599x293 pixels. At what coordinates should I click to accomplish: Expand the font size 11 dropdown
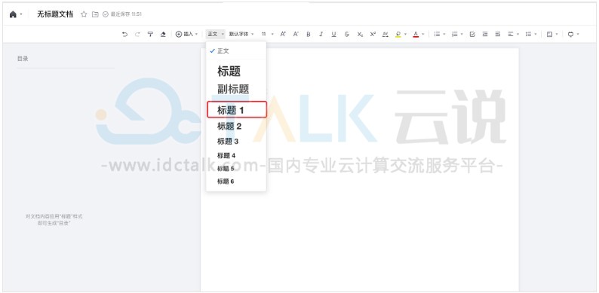[267, 35]
